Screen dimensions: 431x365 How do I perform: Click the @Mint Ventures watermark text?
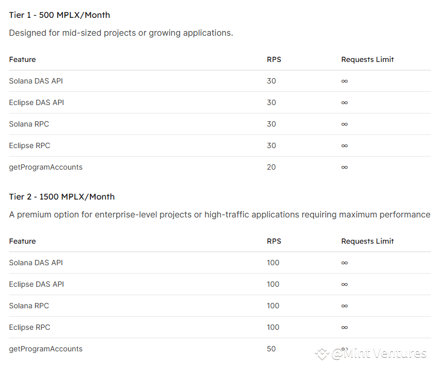click(379, 354)
